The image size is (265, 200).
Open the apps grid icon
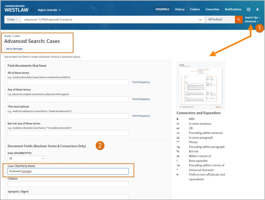tap(249, 9)
